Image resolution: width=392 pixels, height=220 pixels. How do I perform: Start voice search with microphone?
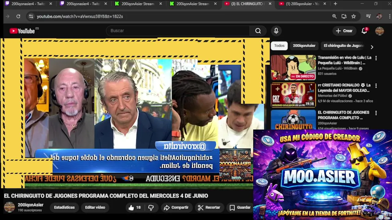click(x=276, y=31)
